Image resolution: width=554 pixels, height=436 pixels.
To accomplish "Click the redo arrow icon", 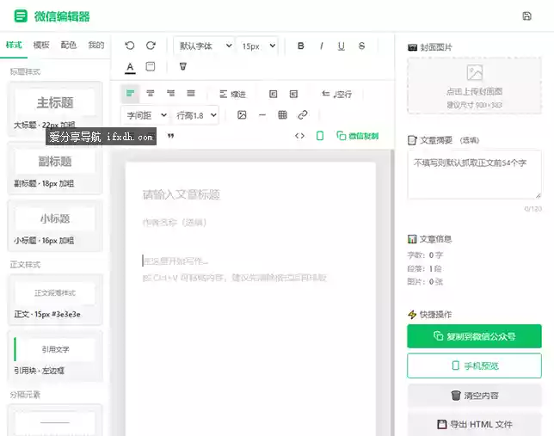I will (151, 46).
